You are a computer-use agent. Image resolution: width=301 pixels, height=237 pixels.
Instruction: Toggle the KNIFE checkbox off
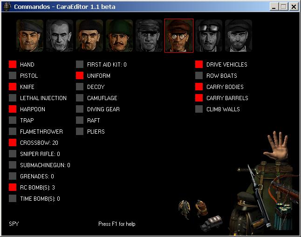(13, 87)
